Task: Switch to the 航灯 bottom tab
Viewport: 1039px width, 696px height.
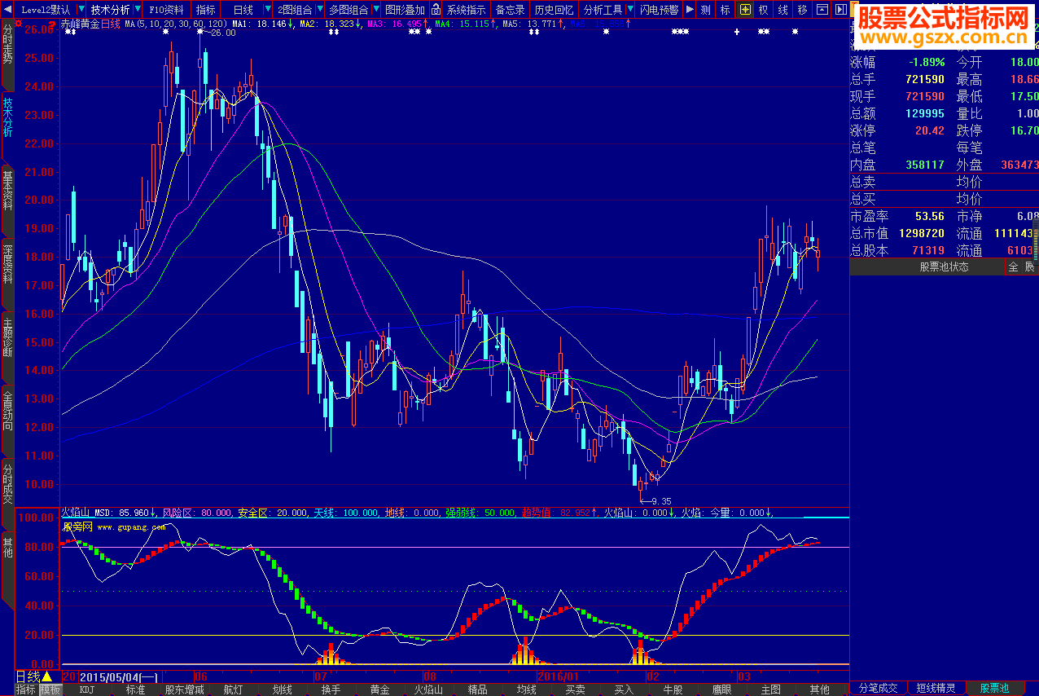Action: [x=234, y=689]
